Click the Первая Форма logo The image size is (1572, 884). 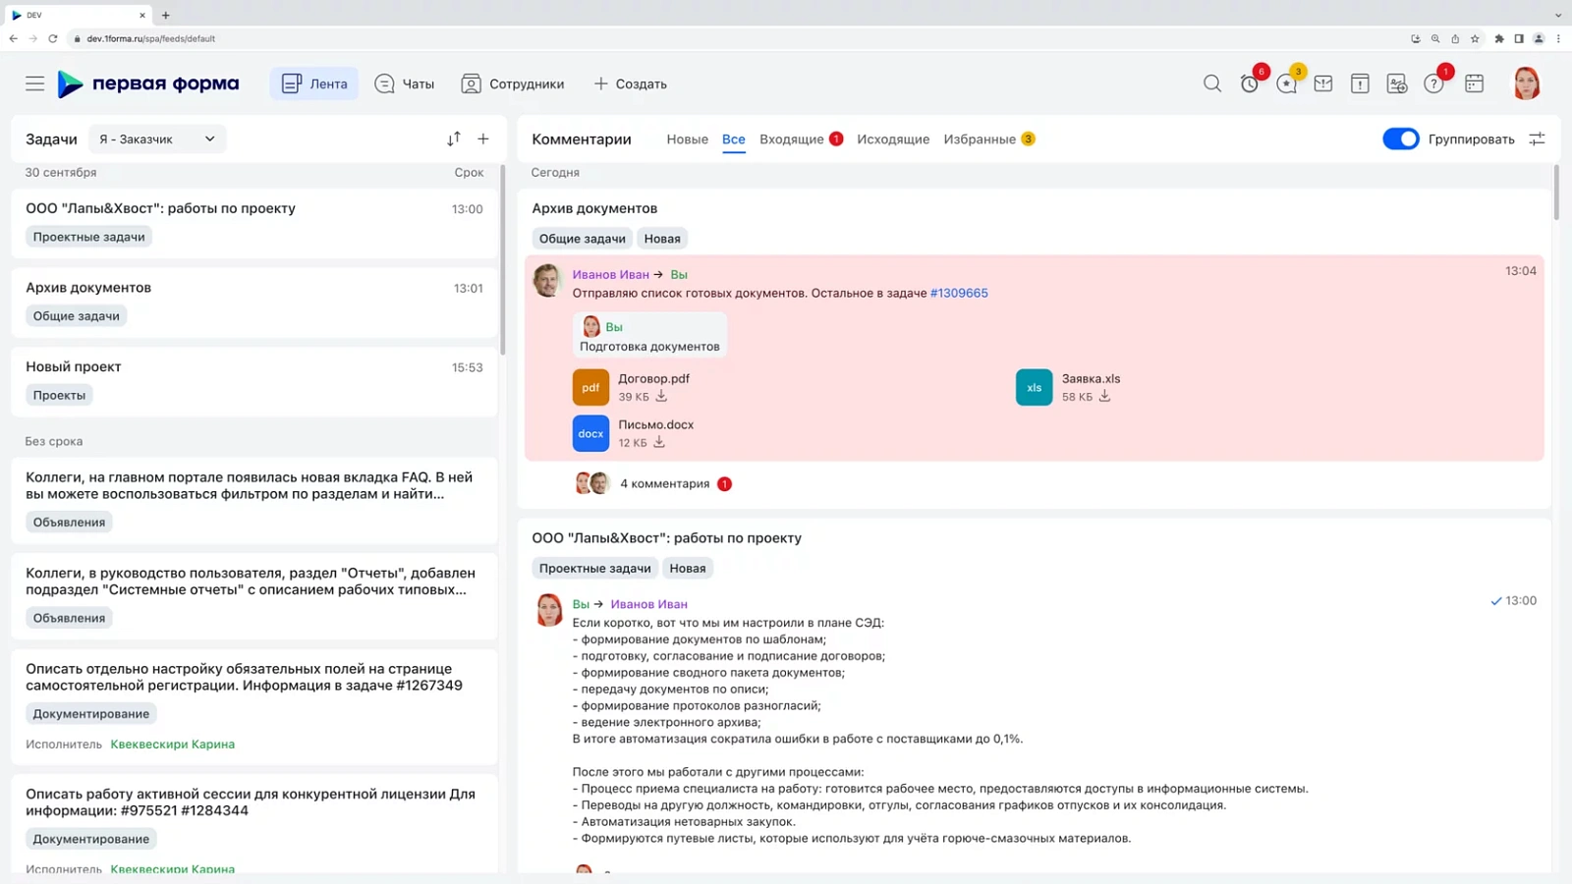[148, 83]
